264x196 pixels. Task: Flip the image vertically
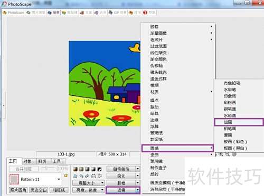[x=99, y=176]
